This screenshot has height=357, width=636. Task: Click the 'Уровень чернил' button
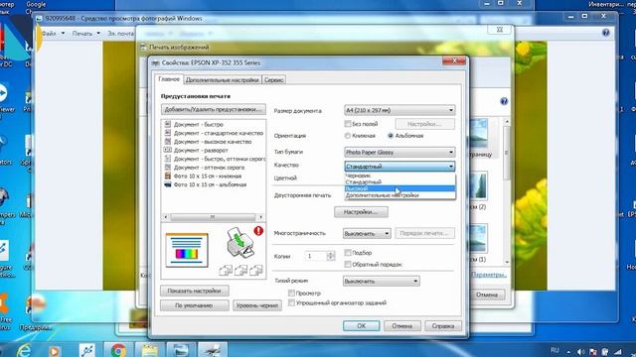pos(257,305)
